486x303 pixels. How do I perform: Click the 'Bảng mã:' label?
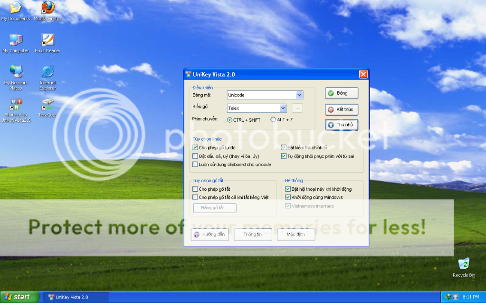click(x=201, y=95)
